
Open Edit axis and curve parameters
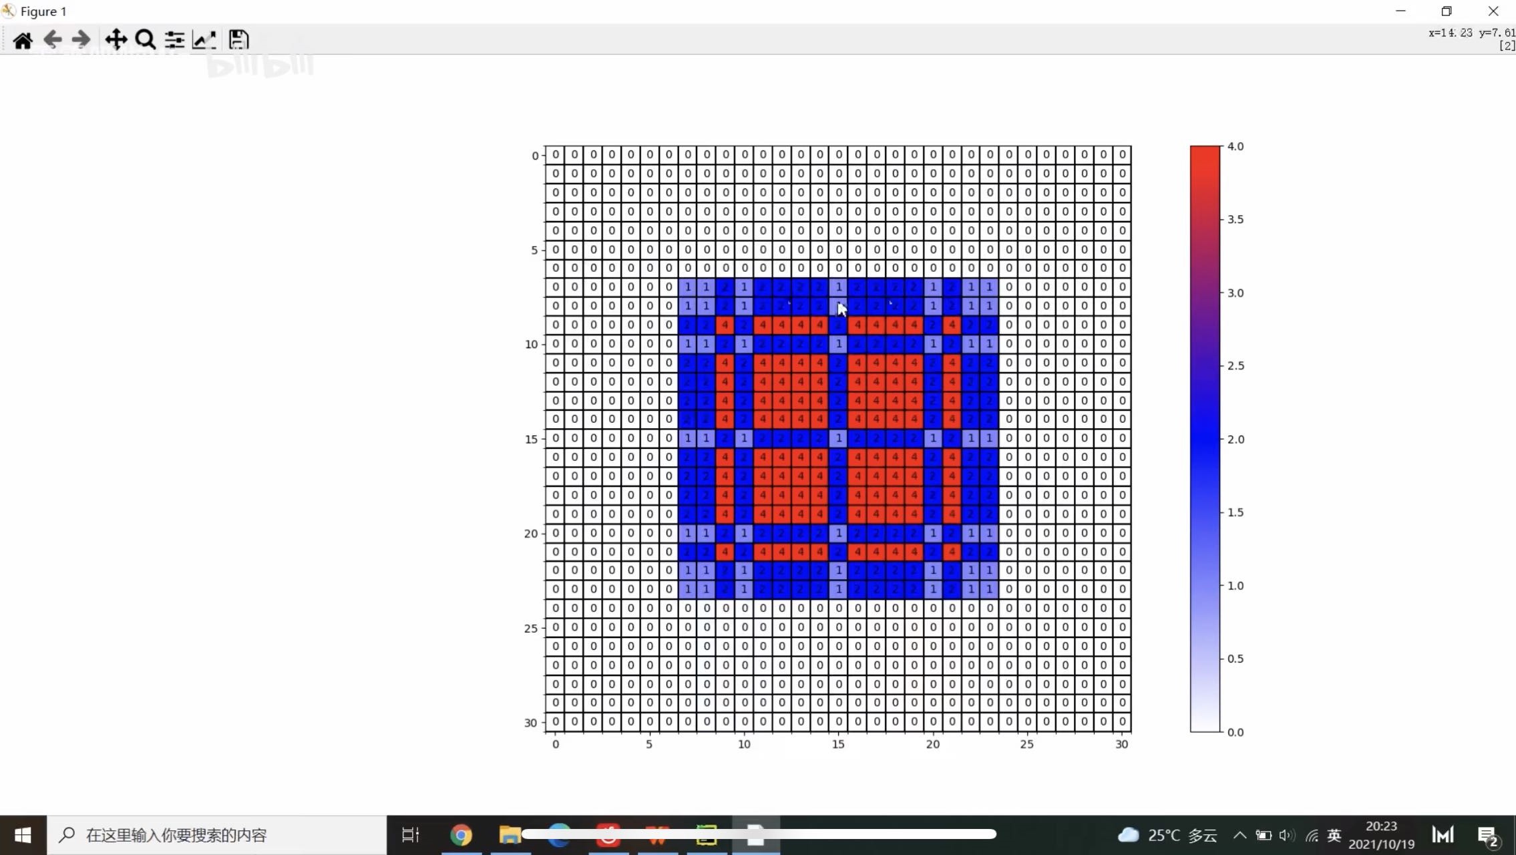pyautogui.click(x=204, y=40)
